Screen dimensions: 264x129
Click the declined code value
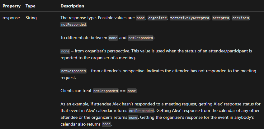pyautogui.click(x=241, y=18)
